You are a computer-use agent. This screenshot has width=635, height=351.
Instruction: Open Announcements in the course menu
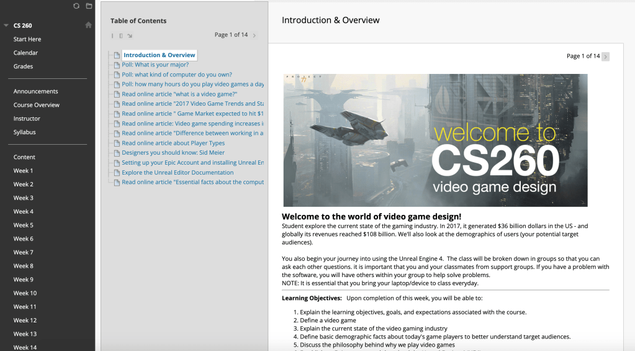coord(36,91)
